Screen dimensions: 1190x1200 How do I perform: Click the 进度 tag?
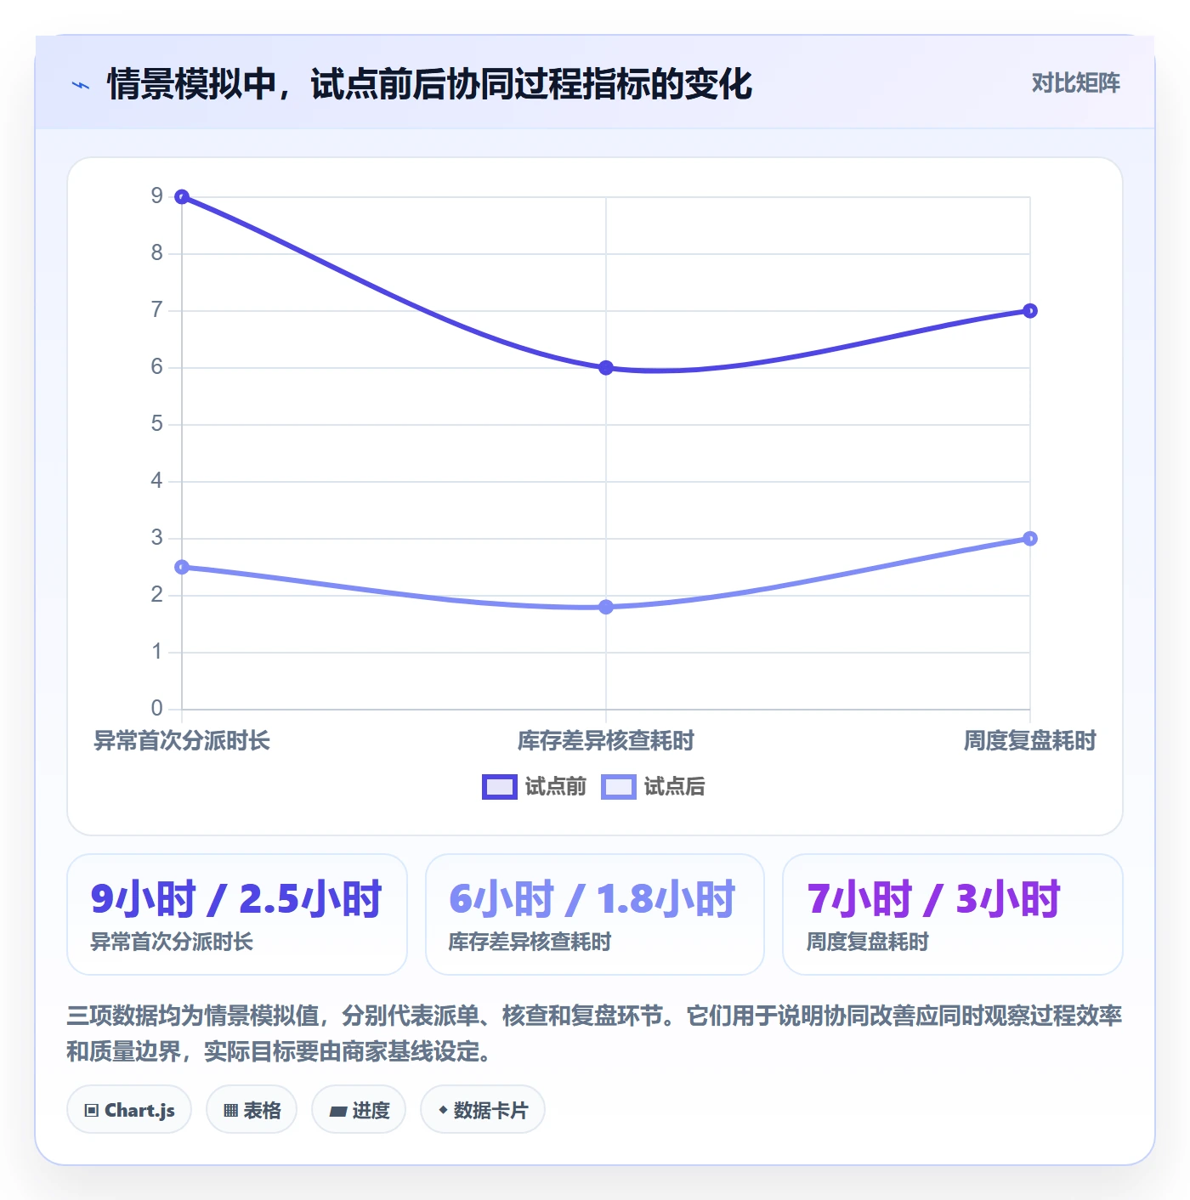point(359,1110)
